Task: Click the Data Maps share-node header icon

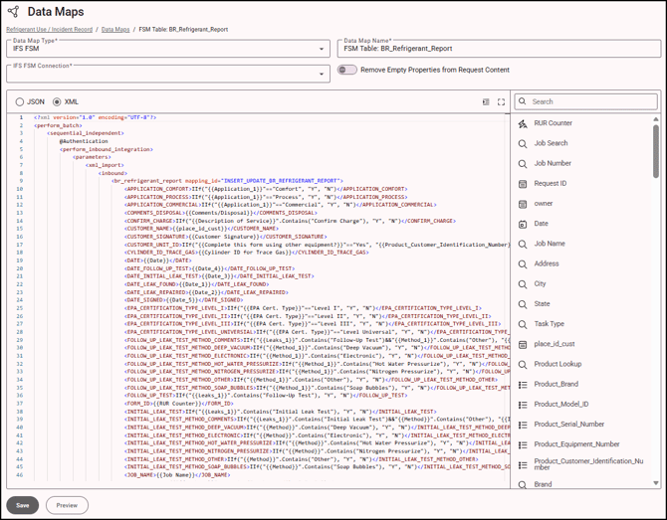Action: (x=14, y=12)
